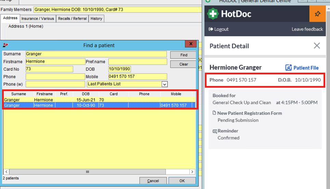The height and width of the screenshot is (189, 330).
Task: Open the Insurance / Various tab
Action: (38, 18)
